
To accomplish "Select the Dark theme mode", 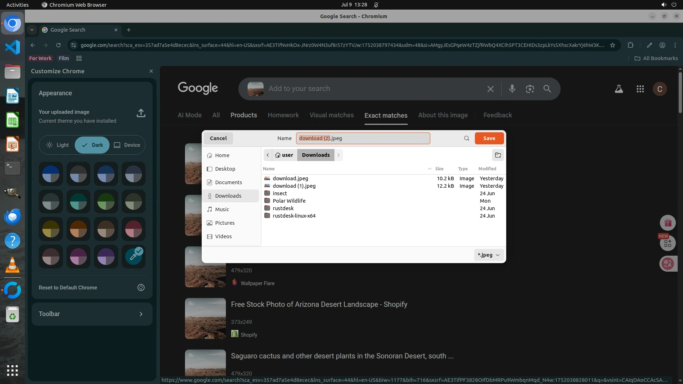I will click(92, 145).
